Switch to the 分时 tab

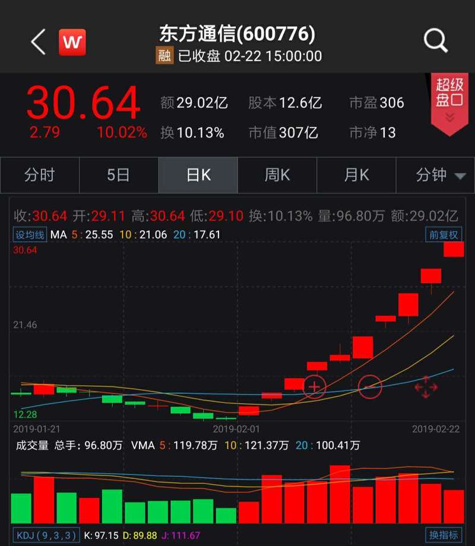point(40,175)
